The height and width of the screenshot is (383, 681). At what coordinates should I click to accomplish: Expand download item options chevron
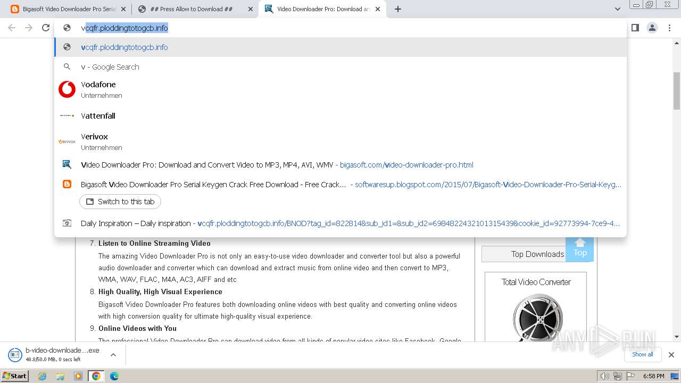tap(113, 354)
